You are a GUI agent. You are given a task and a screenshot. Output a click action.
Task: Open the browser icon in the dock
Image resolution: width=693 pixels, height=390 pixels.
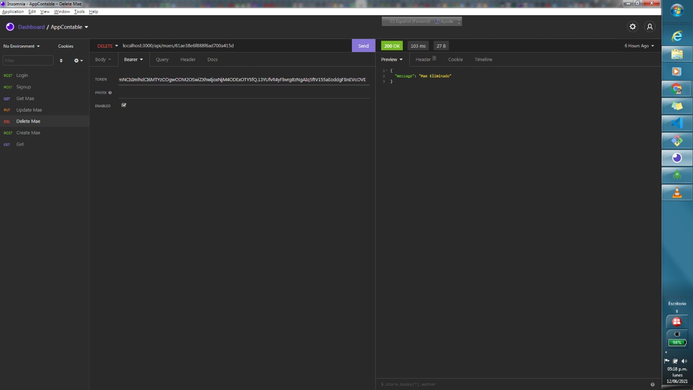click(x=677, y=36)
